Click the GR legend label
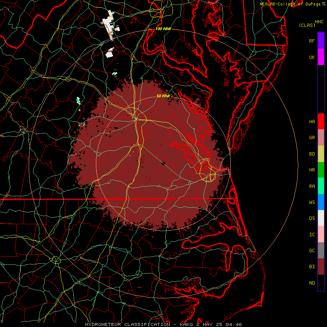The image size is (327, 327). click(x=312, y=138)
